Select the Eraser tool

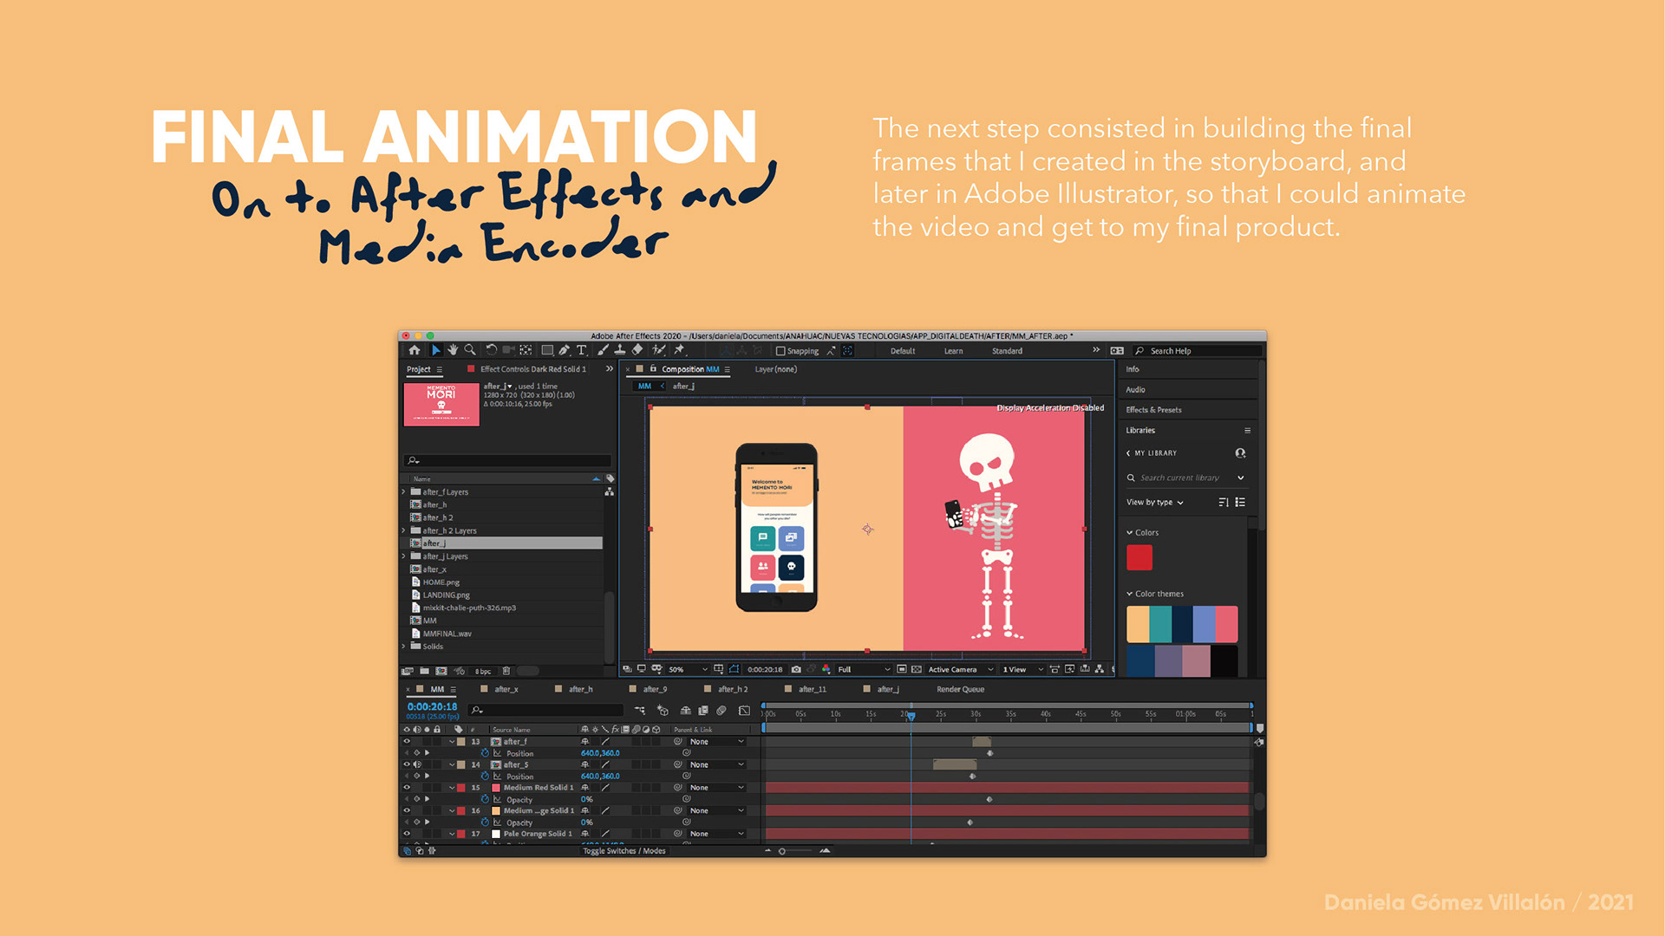coord(637,350)
